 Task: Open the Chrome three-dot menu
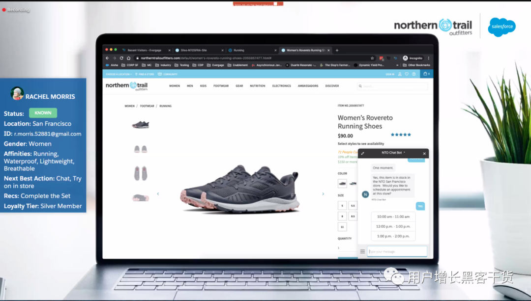click(428, 58)
